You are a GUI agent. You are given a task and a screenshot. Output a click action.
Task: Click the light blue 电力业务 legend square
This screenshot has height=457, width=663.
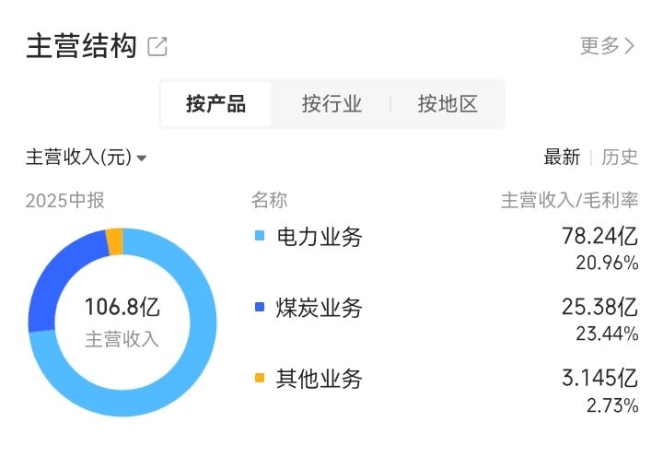pyautogui.click(x=260, y=235)
